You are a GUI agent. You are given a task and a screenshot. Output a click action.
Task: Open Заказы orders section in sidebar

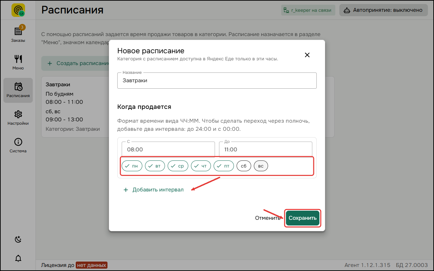pos(18,35)
